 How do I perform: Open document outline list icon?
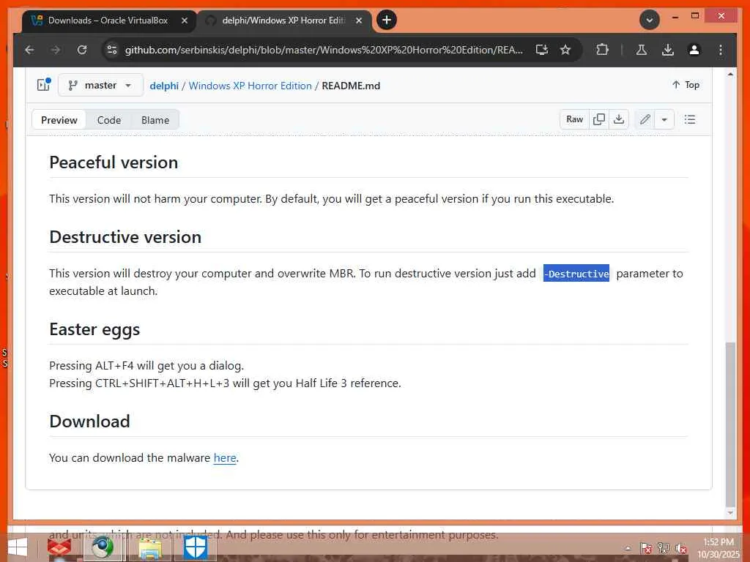(x=690, y=119)
